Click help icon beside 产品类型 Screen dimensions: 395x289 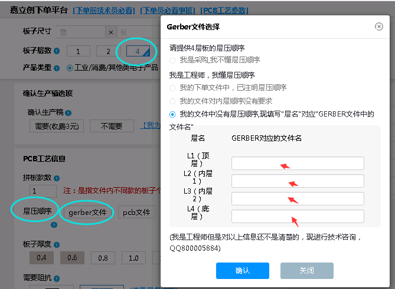coord(57,68)
